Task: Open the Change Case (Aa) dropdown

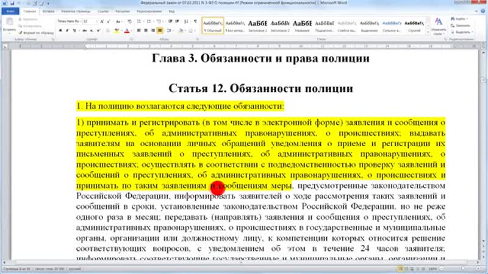Action: (x=118, y=21)
